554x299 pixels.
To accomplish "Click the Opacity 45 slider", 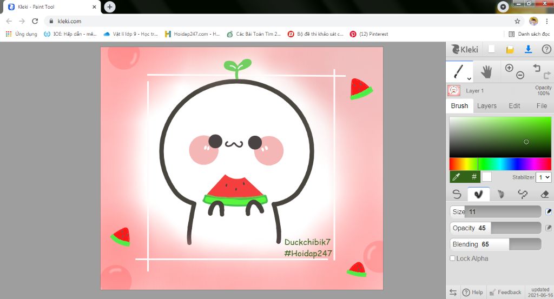I will tap(496, 228).
